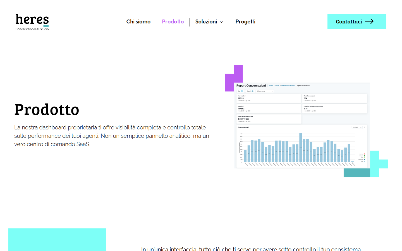Click the three-dot chart options icon
This screenshot has width=402, height=251.
(365, 127)
